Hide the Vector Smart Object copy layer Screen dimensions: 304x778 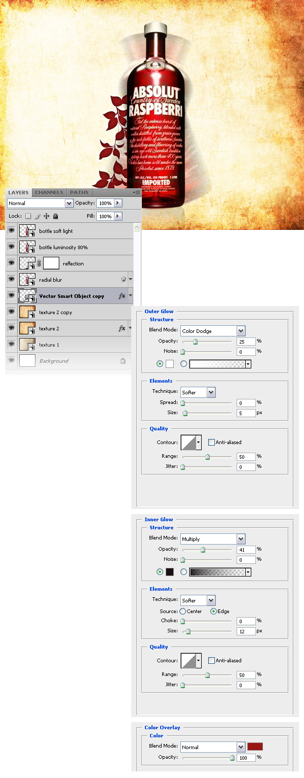tap(11, 296)
